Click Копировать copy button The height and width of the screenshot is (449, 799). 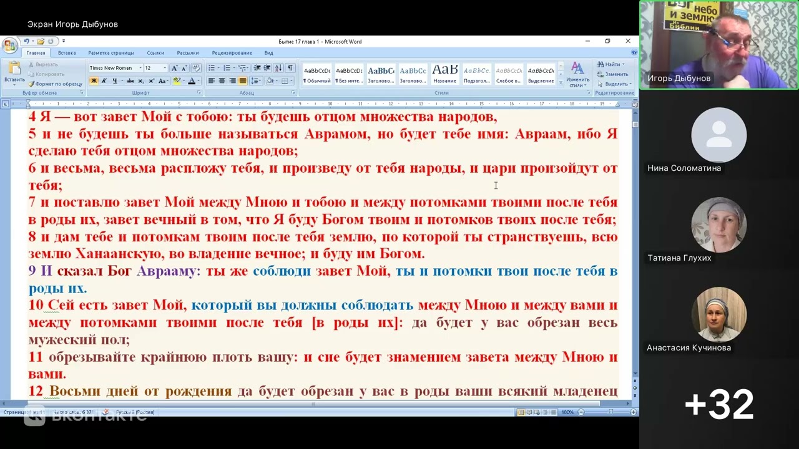(46, 74)
